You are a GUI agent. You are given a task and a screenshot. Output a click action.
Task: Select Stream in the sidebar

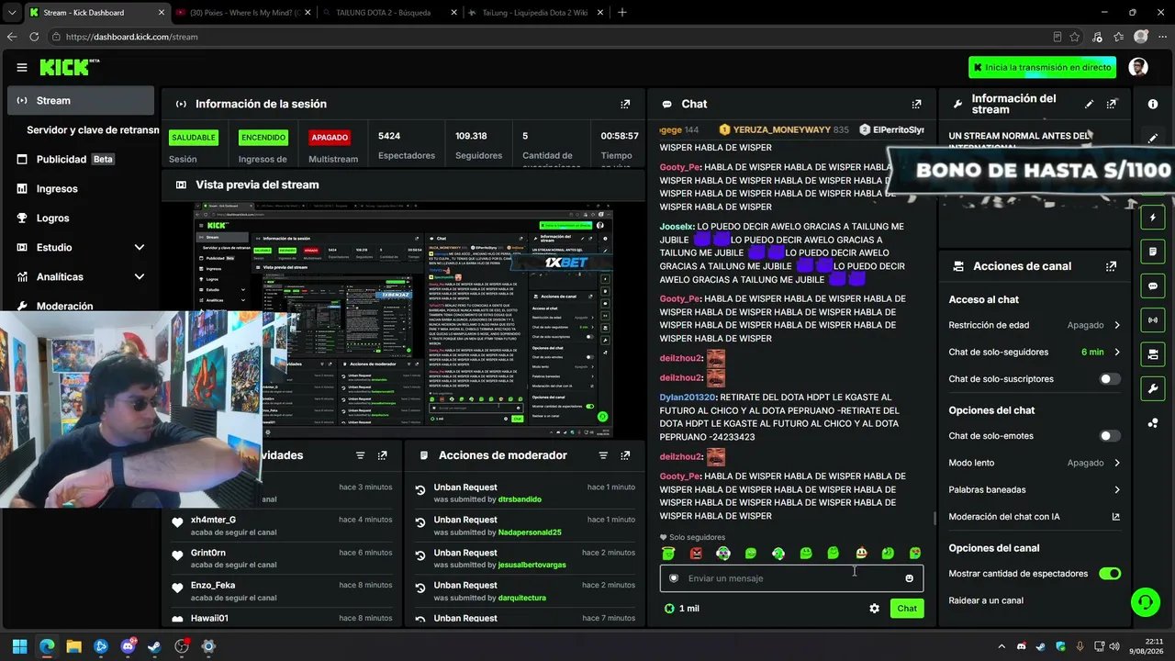click(81, 101)
